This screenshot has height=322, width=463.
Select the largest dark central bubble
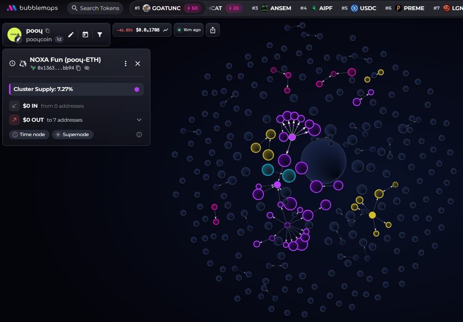pyautogui.click(x=323, y=161)
